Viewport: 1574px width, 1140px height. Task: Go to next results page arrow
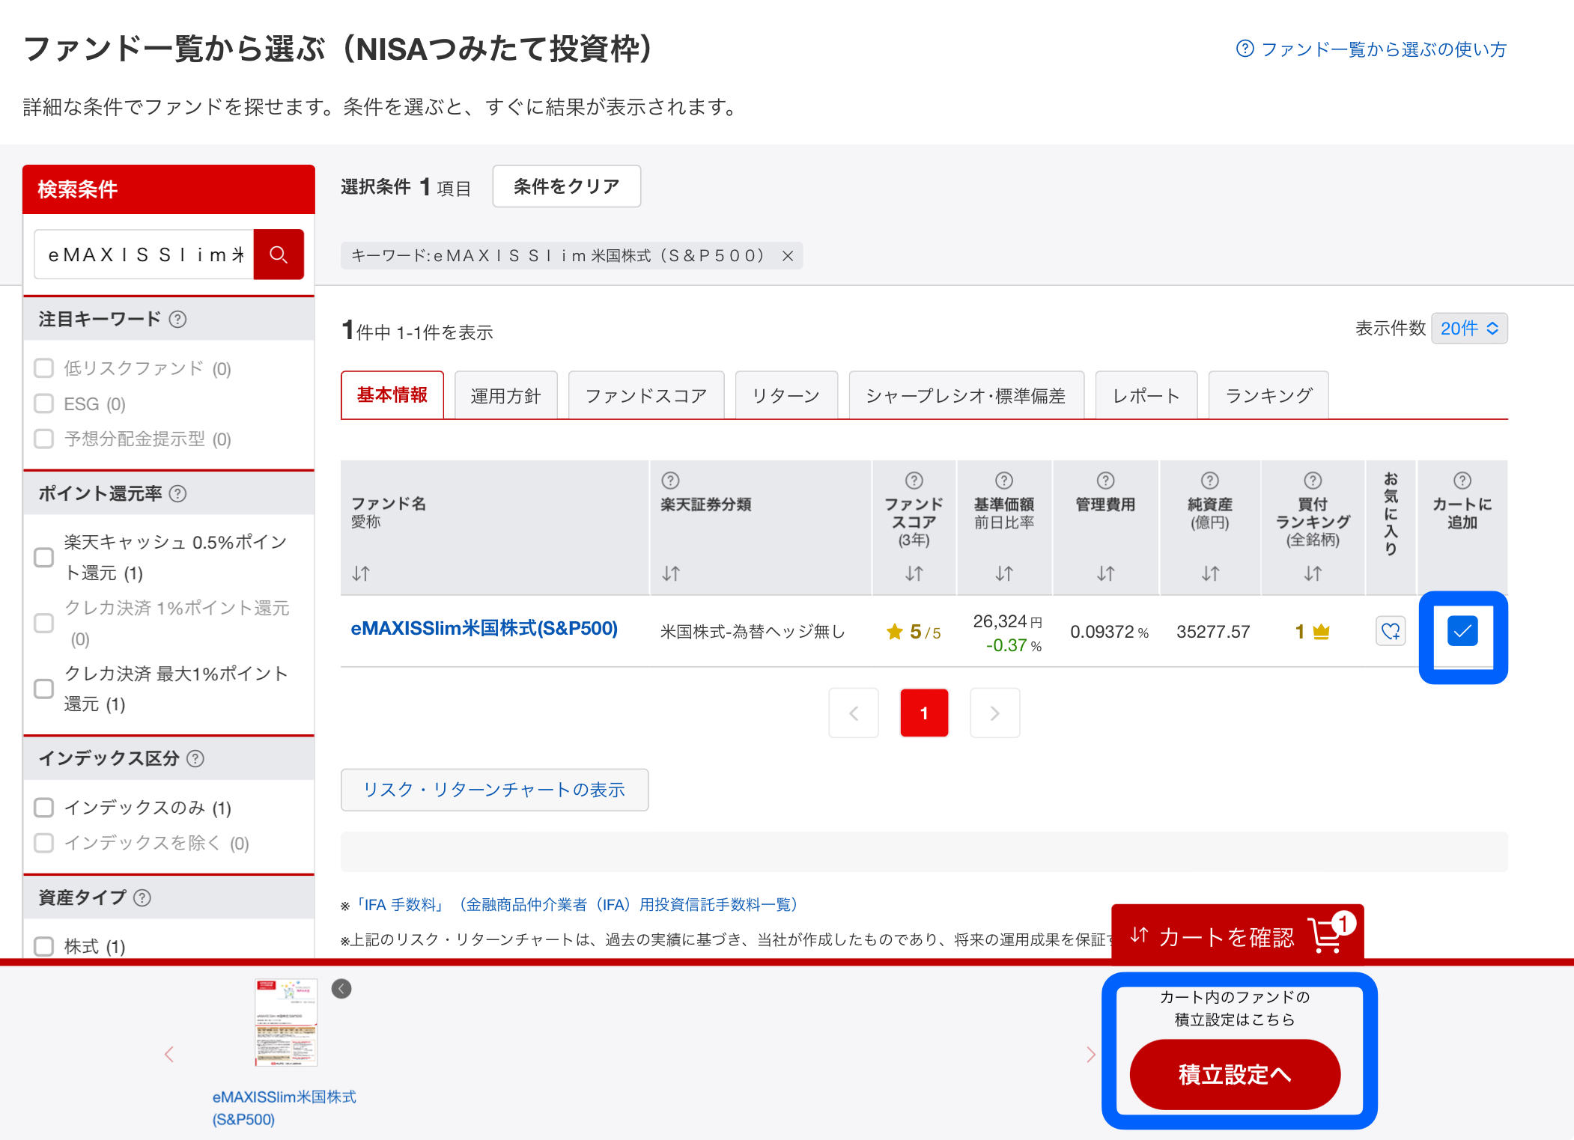pyautogui.click(x=995, y=713)
